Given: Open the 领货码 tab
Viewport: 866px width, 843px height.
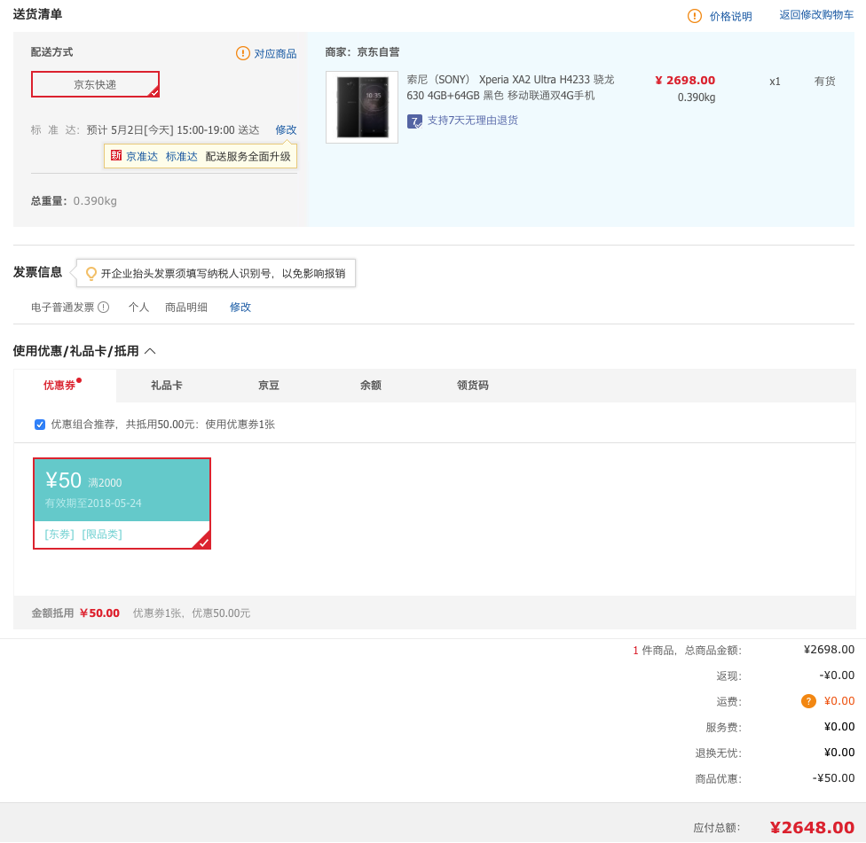Looking at the screenshot, I should pyautogui.click(x=472, y=386).
